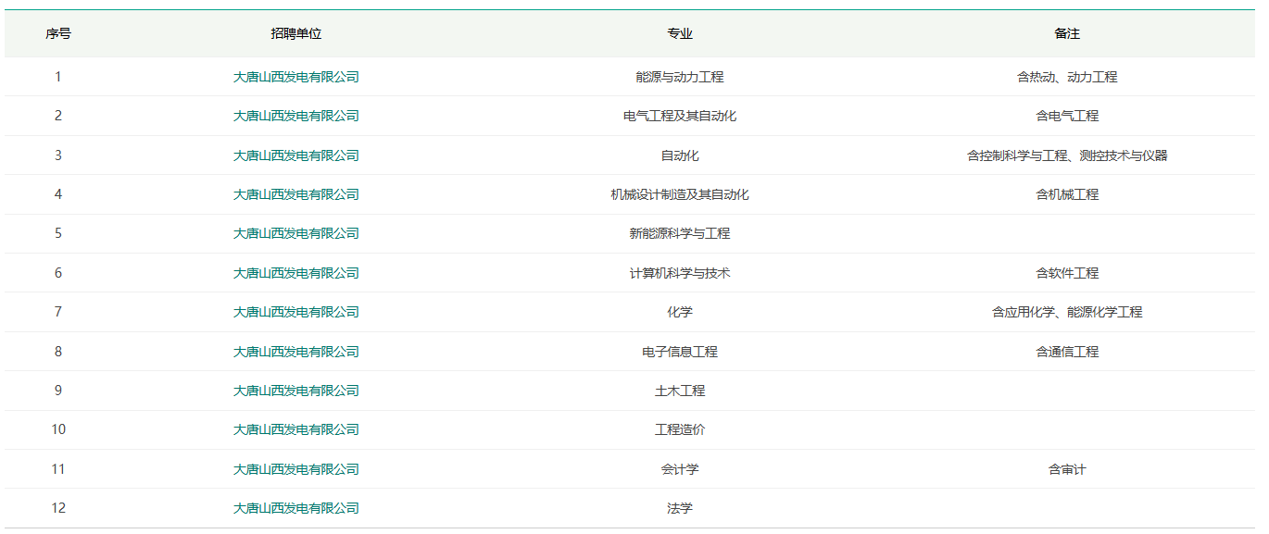Click the 能源与动力工程 major cell
1269x534 pixels.
680,77
